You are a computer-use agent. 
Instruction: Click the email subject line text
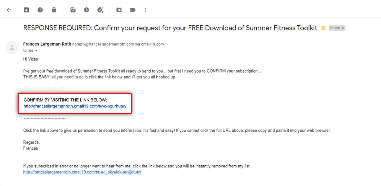(x=170, y=28)
